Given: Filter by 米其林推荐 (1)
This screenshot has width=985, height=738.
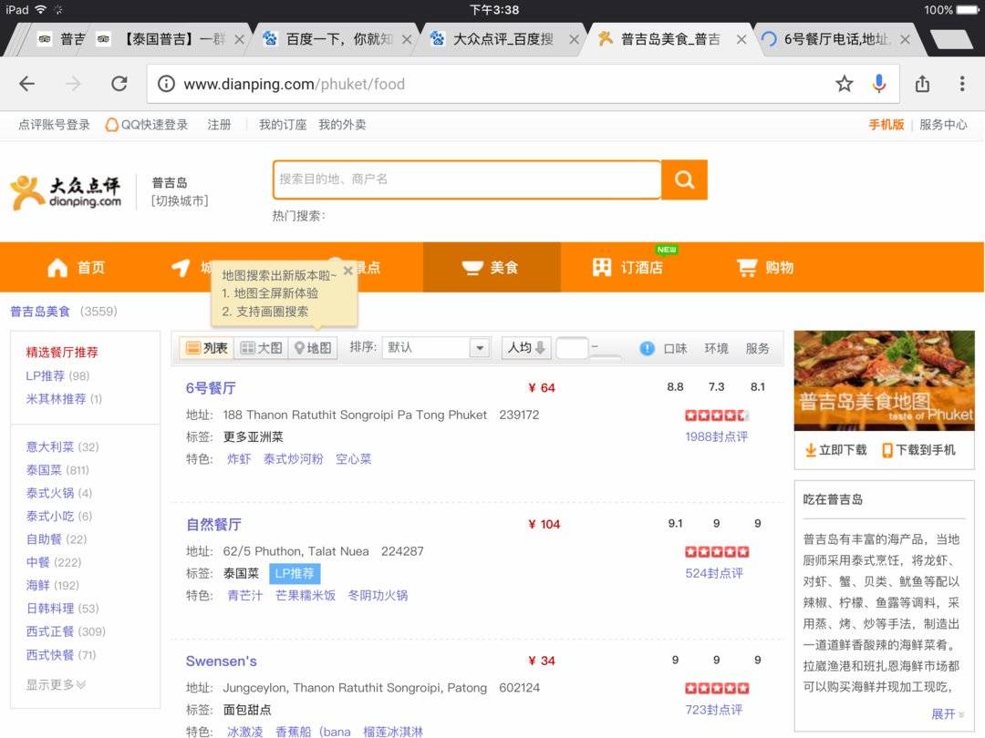Looking at the screenshot, I should (64, 399).
